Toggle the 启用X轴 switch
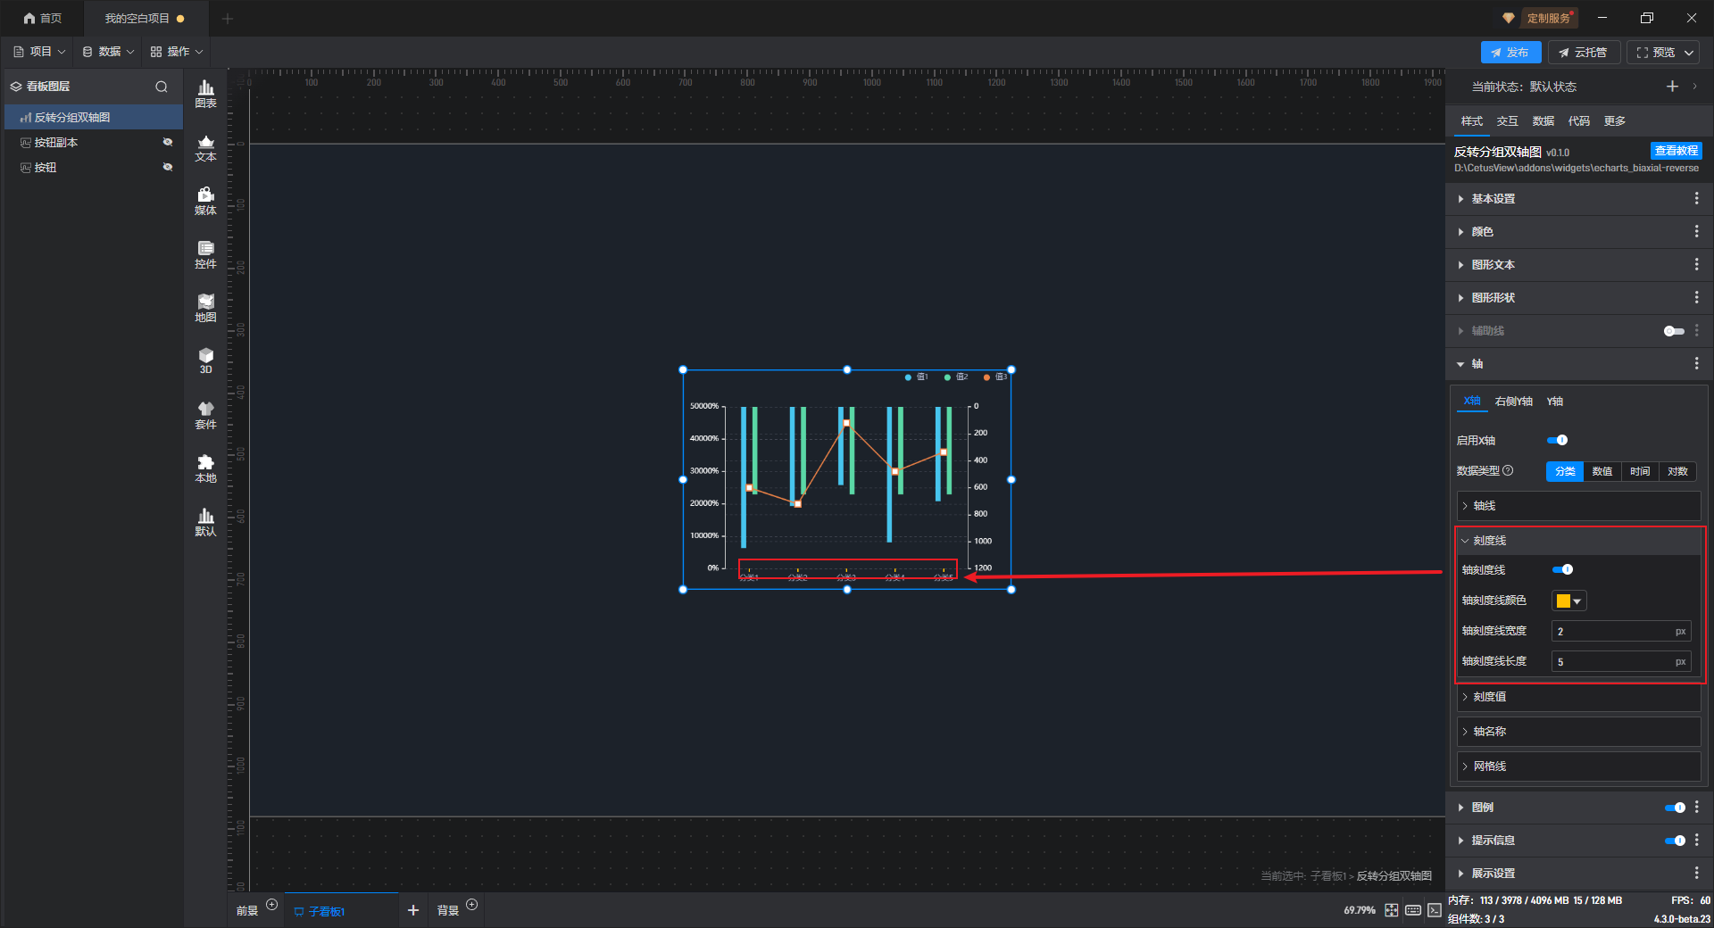 [1558, 440]
